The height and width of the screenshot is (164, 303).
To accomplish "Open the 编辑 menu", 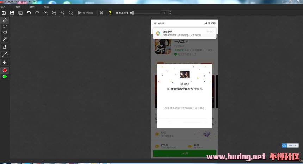I will click(x=18, y=7).
